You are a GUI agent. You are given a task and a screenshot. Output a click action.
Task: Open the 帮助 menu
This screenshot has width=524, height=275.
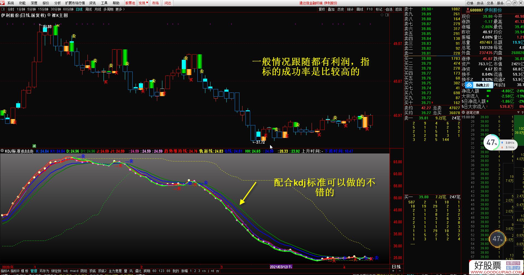pos(116,3)
